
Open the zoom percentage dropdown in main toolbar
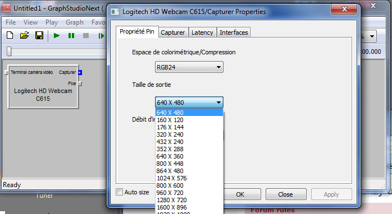click(x=372, y=36)
